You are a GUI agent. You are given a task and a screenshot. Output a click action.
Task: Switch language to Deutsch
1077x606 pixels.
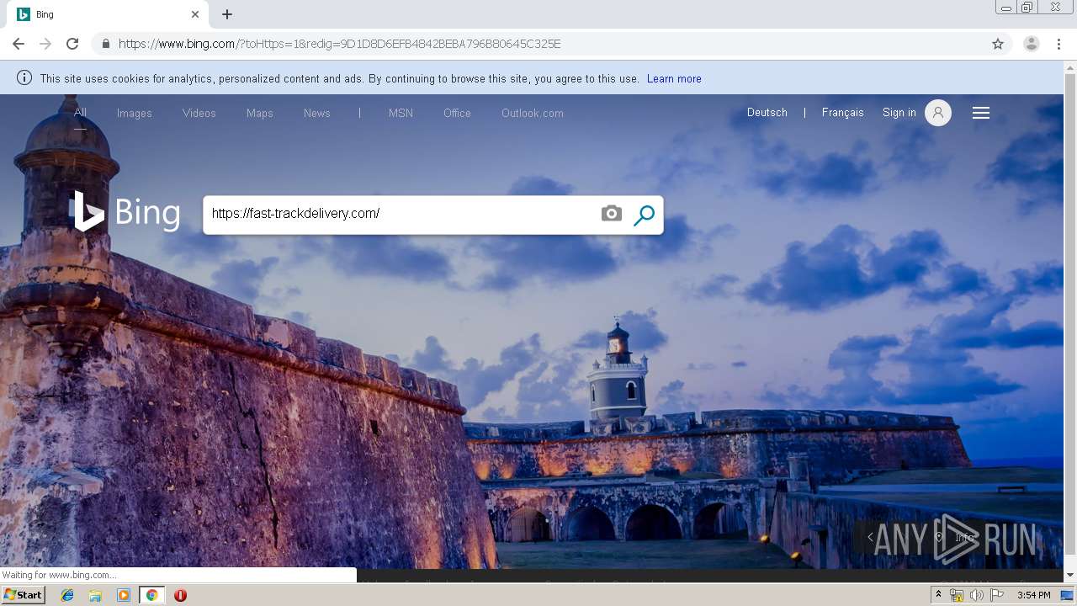point(767,112)
